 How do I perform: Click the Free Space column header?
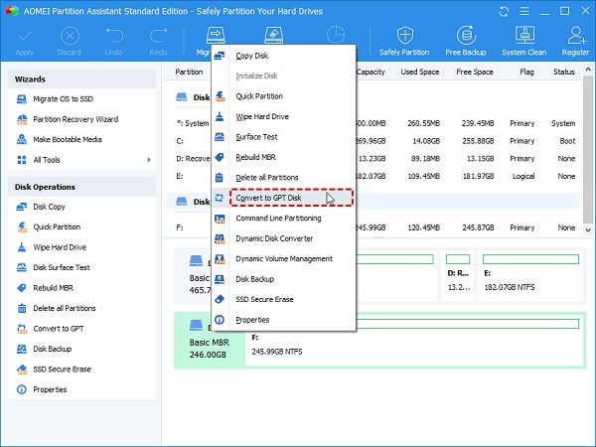[x=475, y=72]
